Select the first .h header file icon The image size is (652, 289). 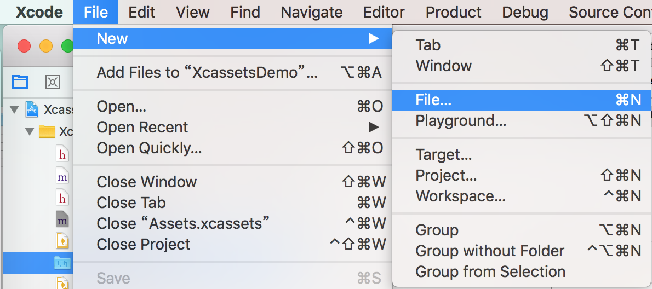(x=62, y=154)
